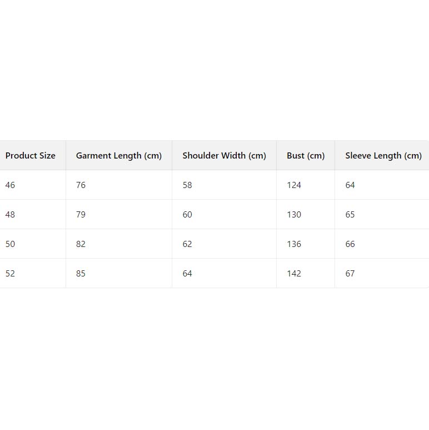
Task: Click bust value 130
Action: (x=294, y=215)
